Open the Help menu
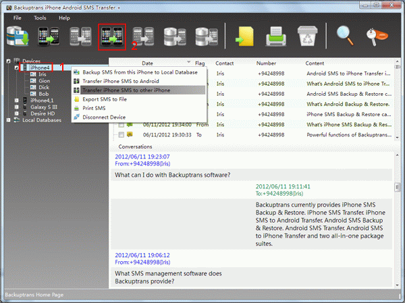This screenshot has height=303, width=405. click(64, 18)
